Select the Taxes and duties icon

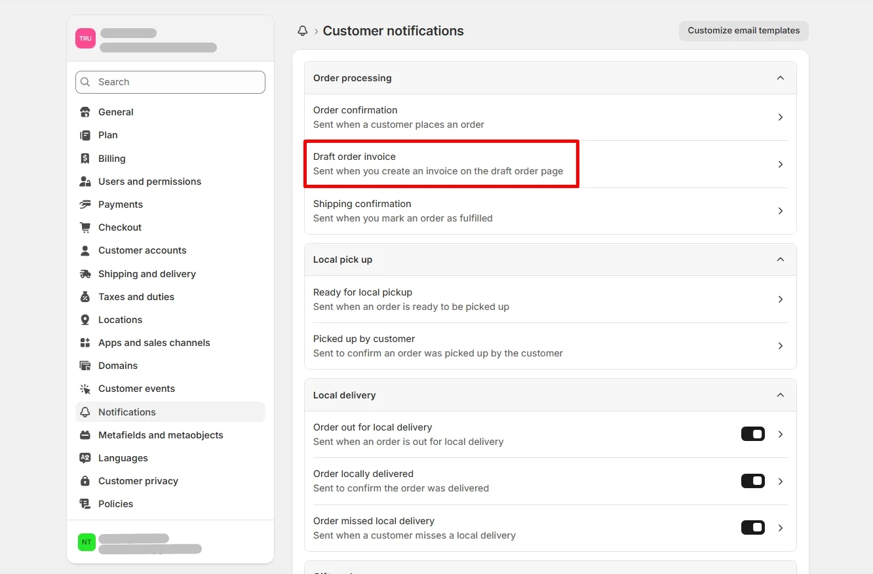pos(85,297)
